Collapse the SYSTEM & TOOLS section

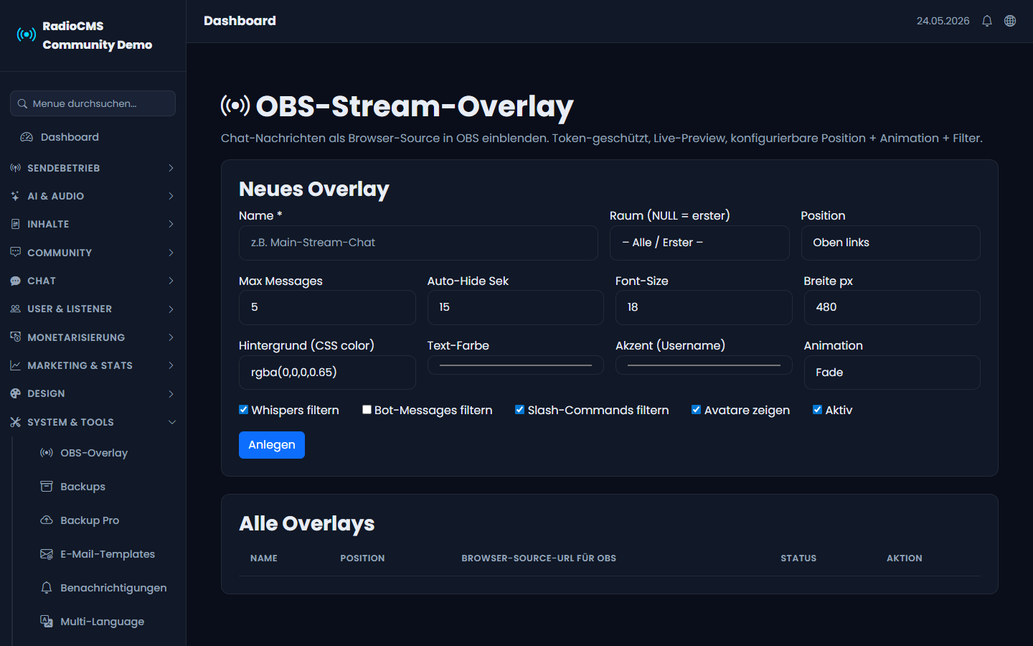click(93, 422)
